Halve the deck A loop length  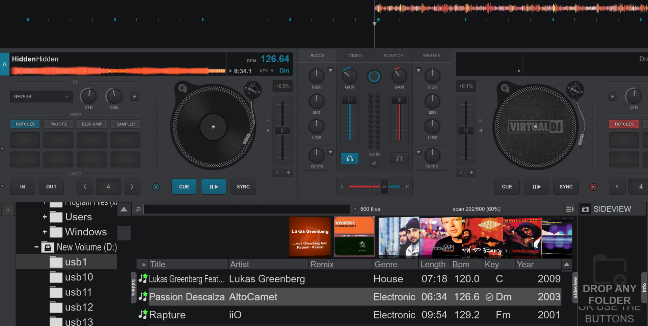85,187
